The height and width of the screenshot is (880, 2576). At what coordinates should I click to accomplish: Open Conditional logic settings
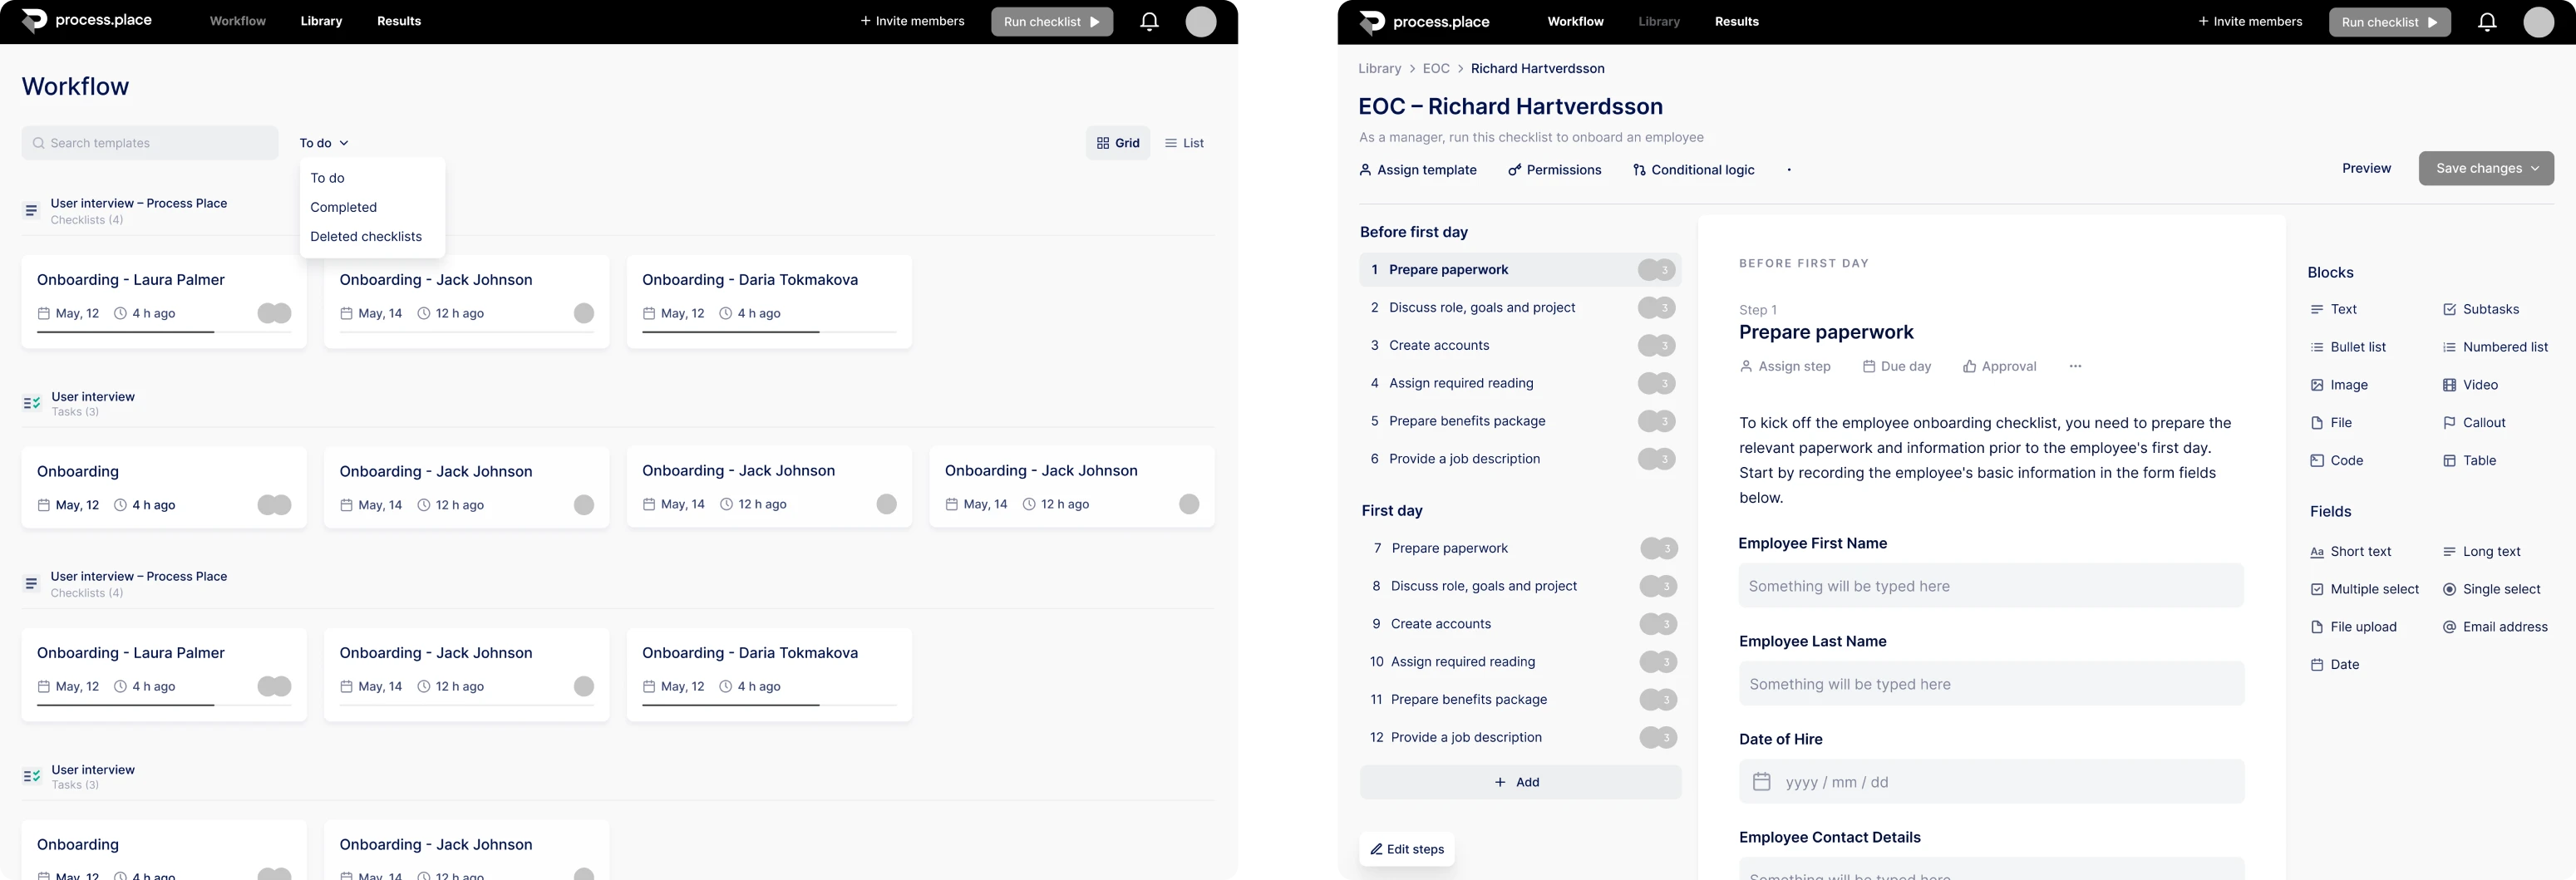1693,170
